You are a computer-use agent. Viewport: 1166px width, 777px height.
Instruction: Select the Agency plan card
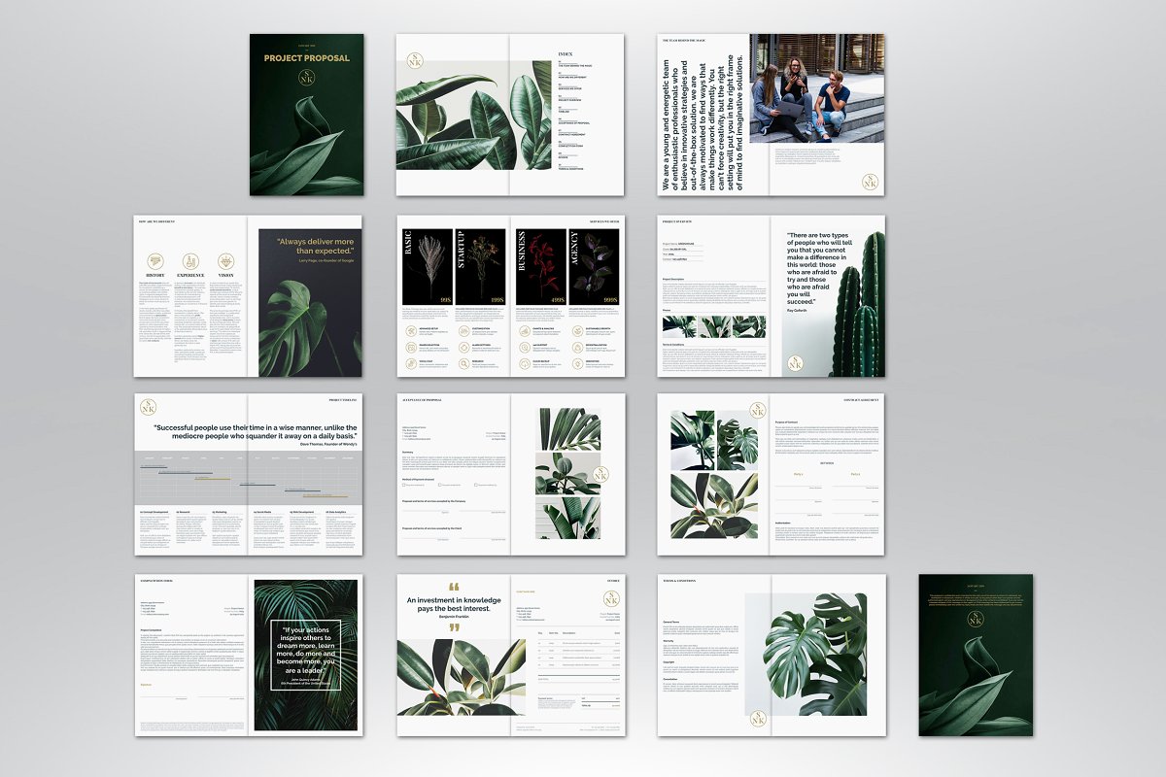pyautogui.click(x=595, y=267)
